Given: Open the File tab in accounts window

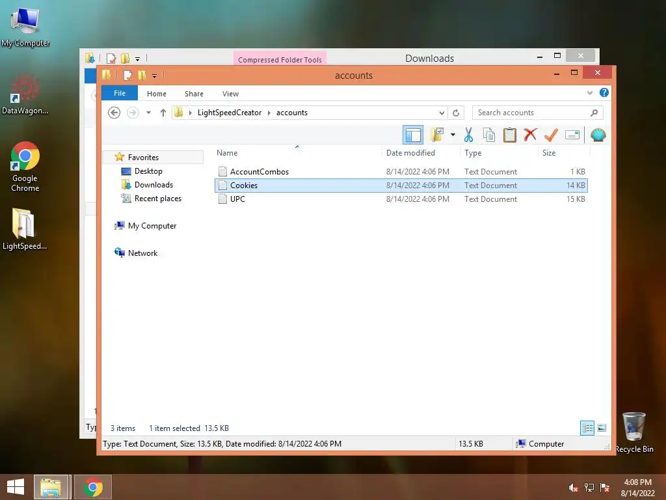Looking at the screenshot, I should tap(120, 93).
